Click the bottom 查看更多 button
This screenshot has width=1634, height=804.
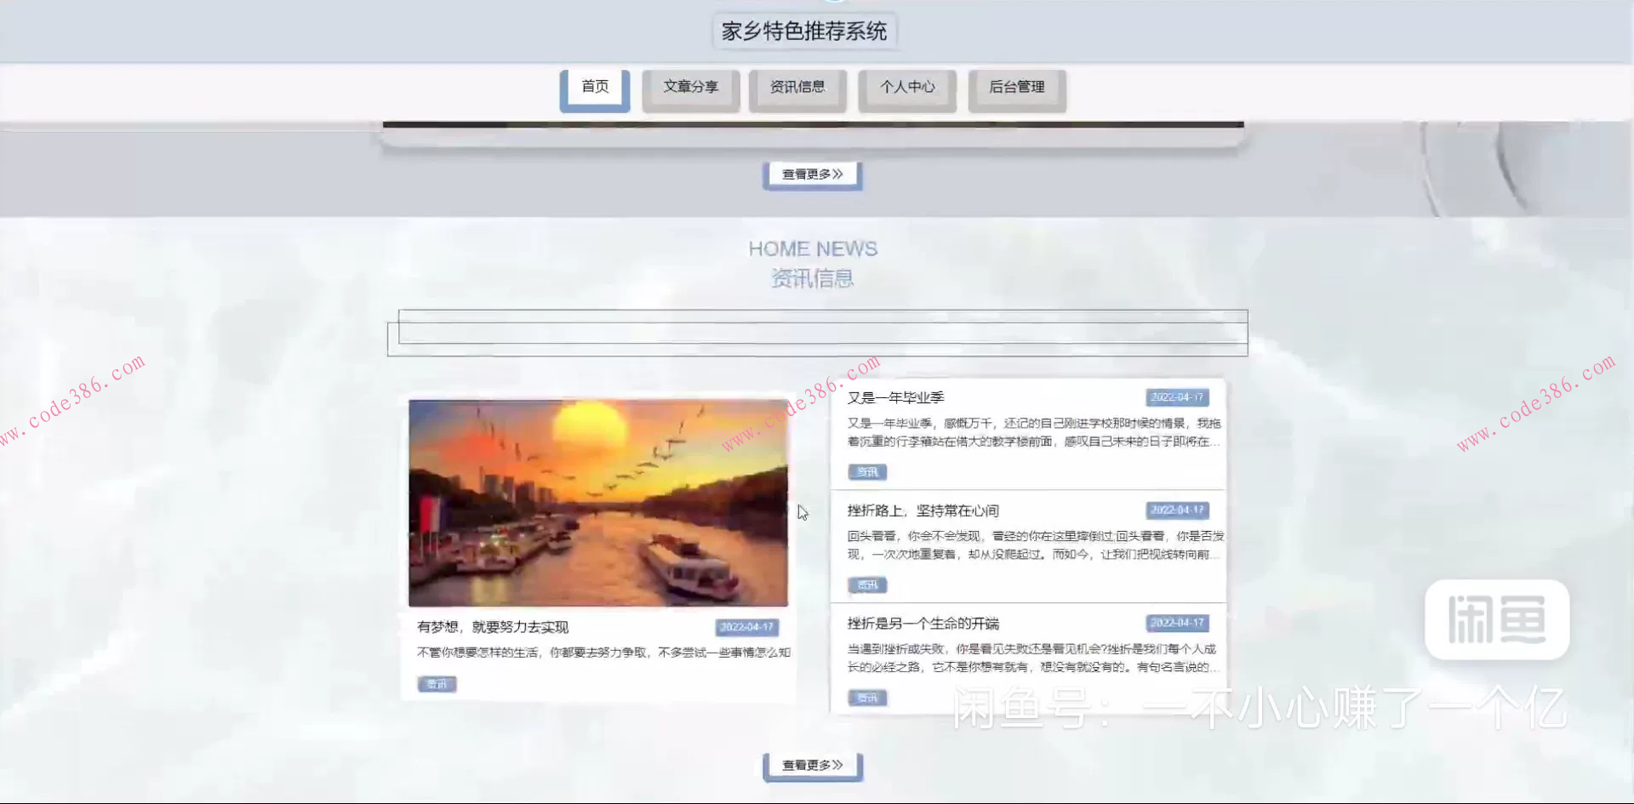(x=812, y=764)
